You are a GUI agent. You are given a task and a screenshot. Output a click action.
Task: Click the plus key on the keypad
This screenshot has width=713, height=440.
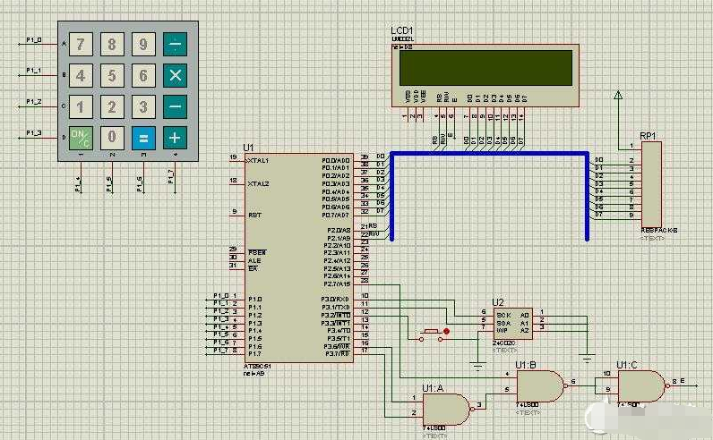coord(175,138)
